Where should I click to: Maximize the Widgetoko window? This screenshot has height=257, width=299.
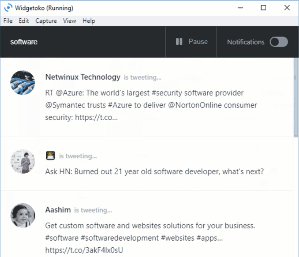point(264,8)
